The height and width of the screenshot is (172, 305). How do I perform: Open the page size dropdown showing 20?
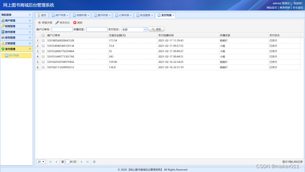click(41, 162)
